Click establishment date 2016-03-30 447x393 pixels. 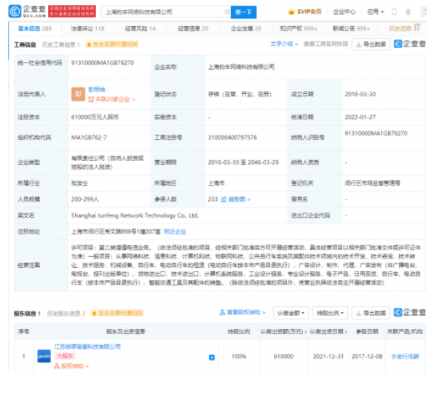click(360, 95)
